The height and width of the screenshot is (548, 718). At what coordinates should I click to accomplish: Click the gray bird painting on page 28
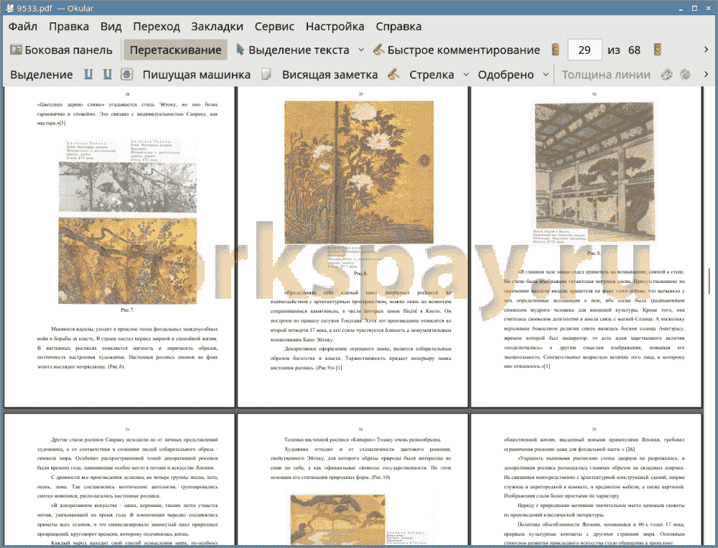(x=127, y=187)
